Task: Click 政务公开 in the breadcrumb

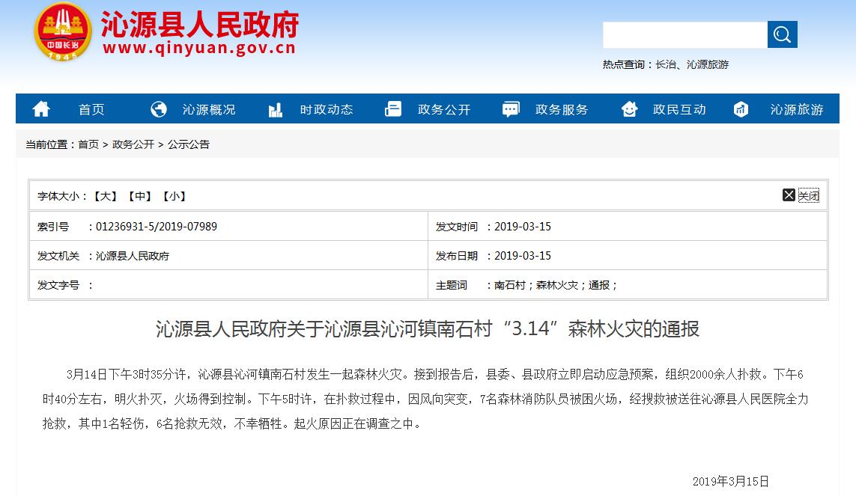Action: pos(133,144)
